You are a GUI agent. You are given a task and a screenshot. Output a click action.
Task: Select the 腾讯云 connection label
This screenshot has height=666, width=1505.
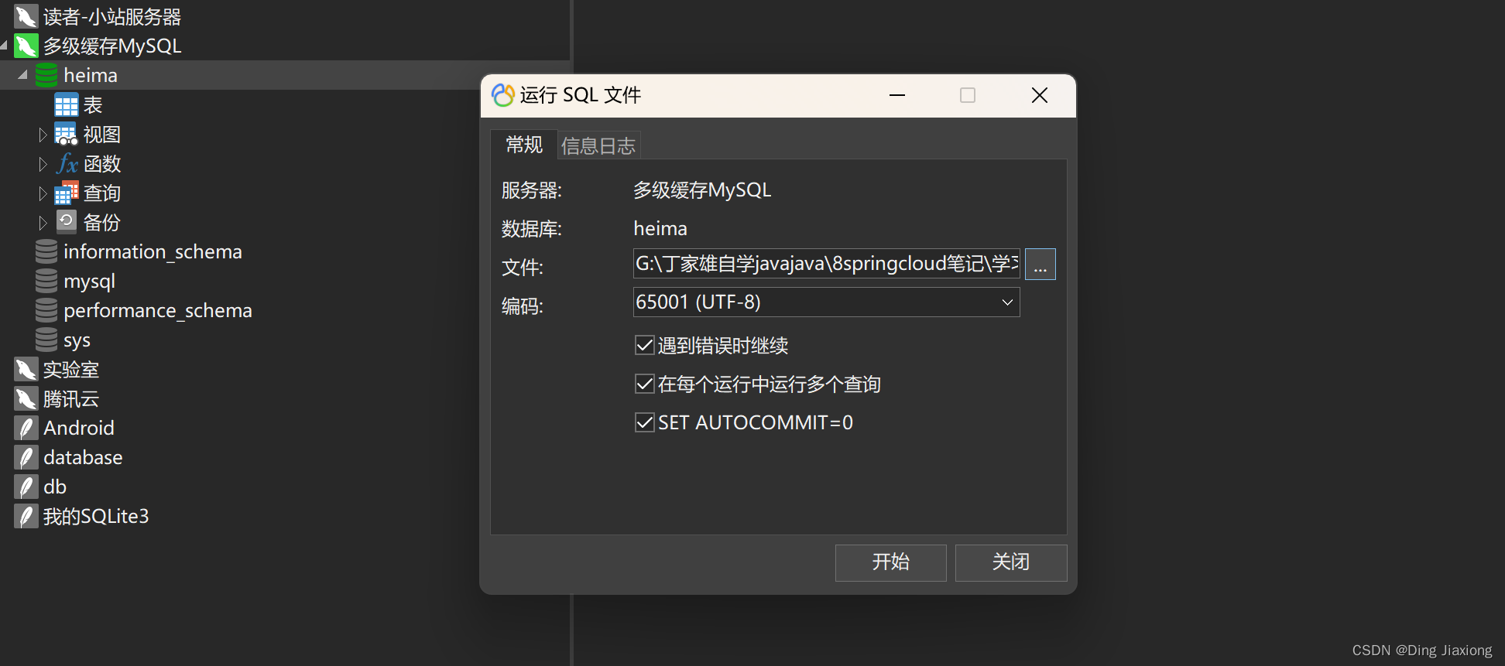coord(71,399)
